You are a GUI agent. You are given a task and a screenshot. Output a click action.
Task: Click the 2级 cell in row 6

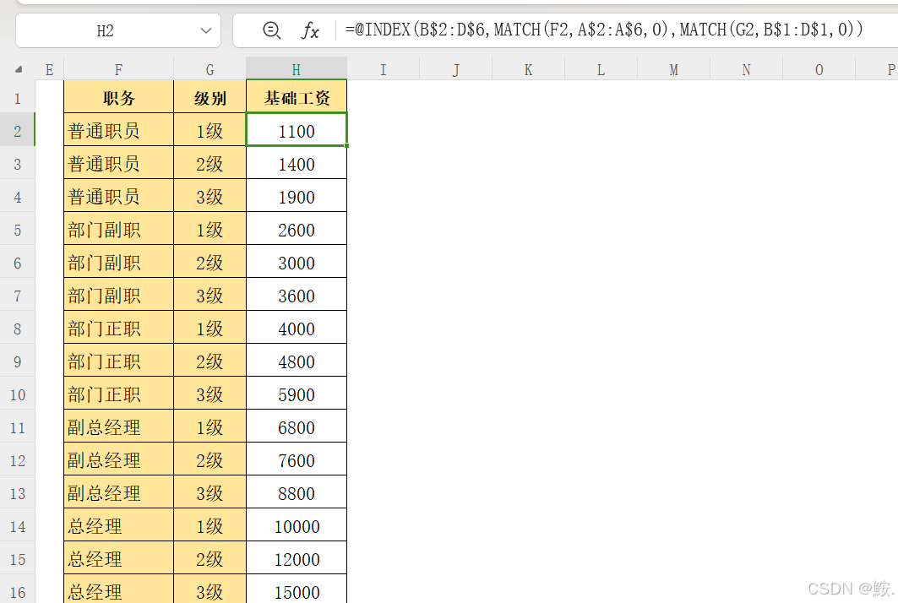[x=210, y=262]
